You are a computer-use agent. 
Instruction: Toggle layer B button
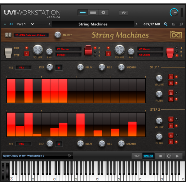coord(108,54)
